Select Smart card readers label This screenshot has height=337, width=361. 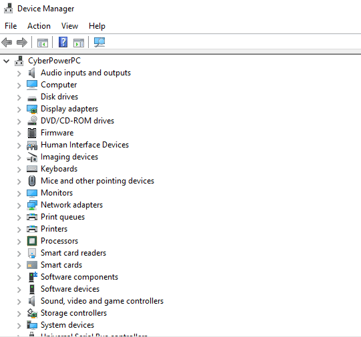[73, 253]
